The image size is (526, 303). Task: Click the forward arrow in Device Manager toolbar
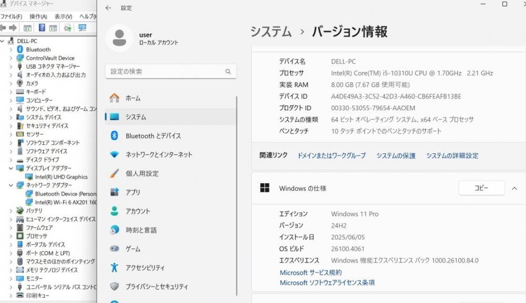(13, 28)
